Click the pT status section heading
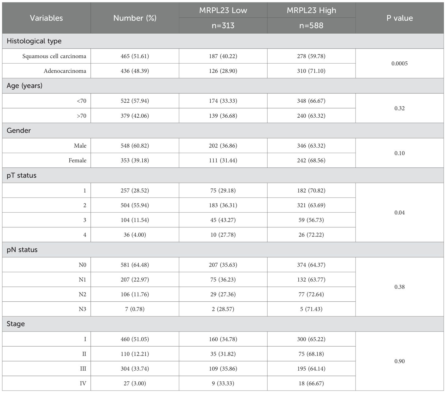This screenshot has height=393, width=446. (21, 175)
